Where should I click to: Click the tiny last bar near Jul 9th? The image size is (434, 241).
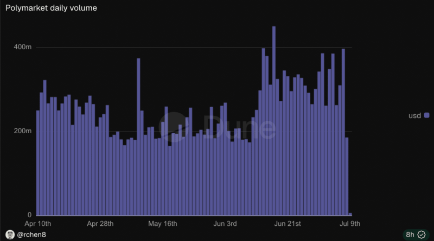tap(350, 214)
